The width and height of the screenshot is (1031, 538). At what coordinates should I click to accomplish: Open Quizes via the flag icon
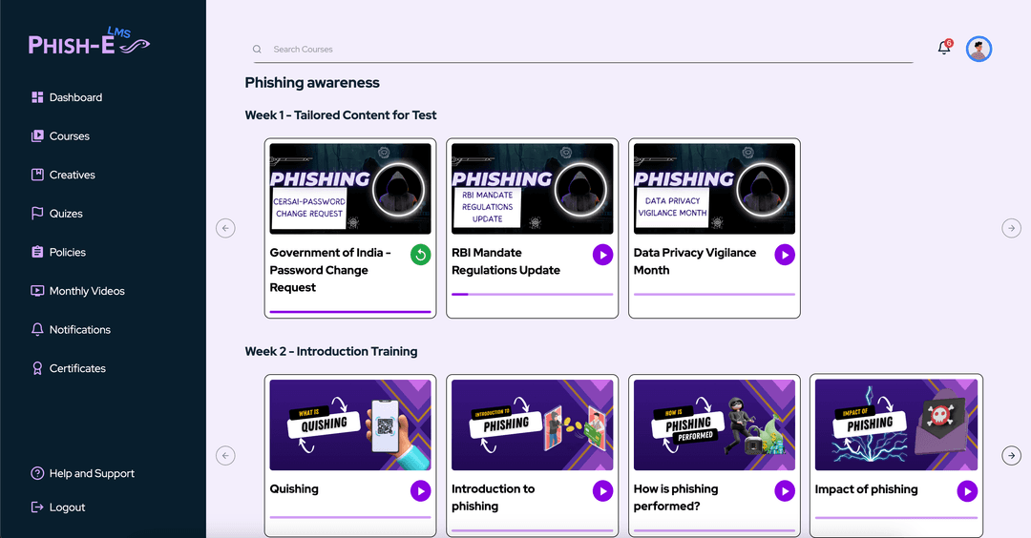pos(37,214)
